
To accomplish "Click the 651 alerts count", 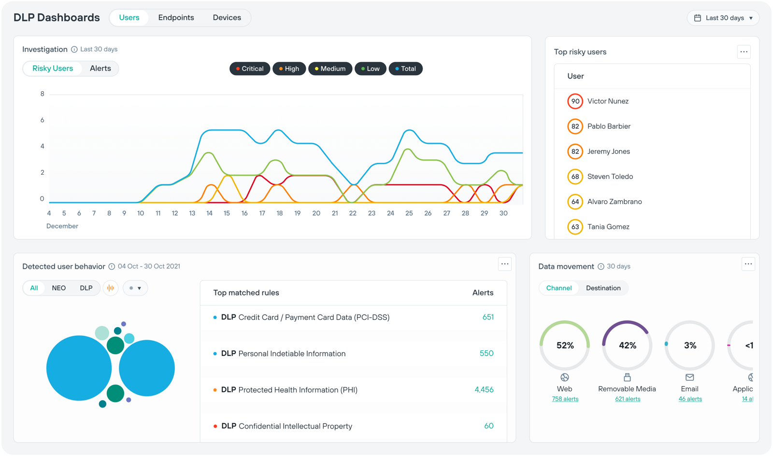I will [x=488, y=318].
